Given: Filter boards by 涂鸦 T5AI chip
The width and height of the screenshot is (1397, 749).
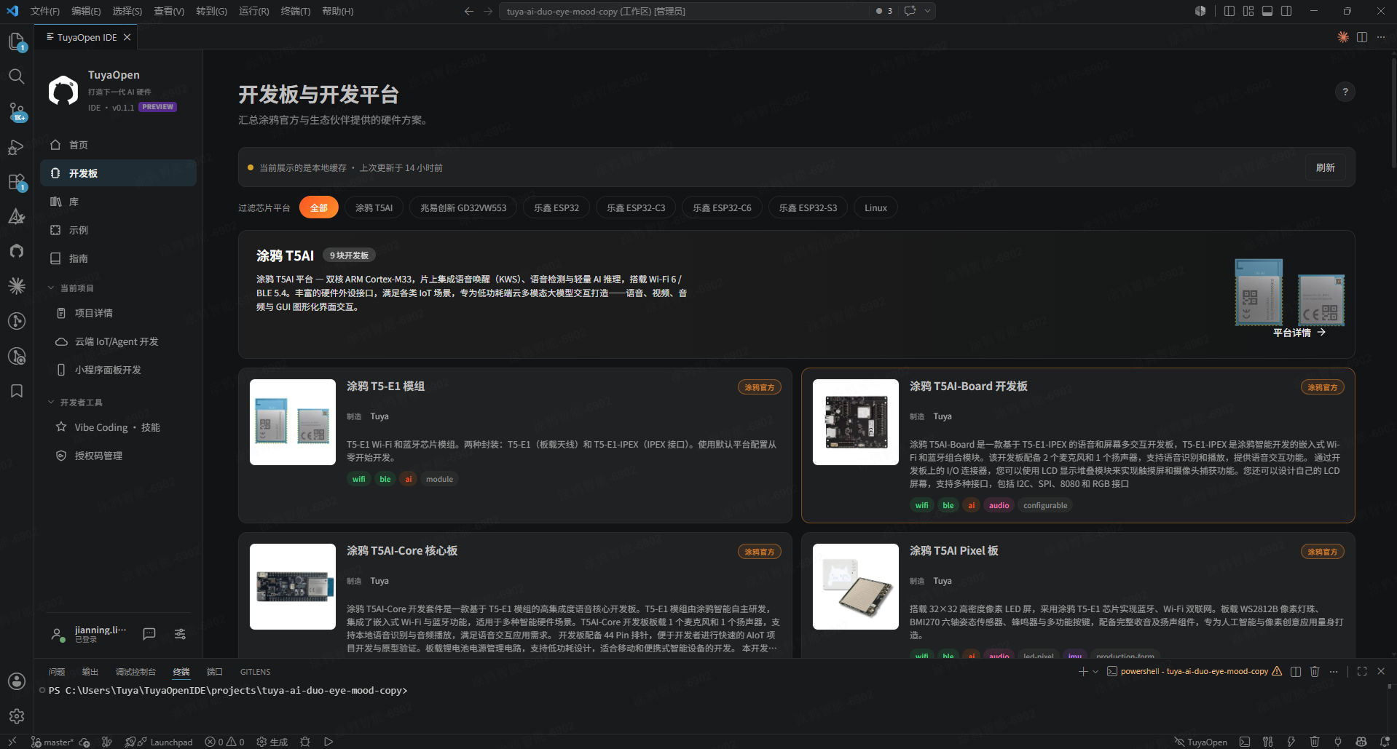Looking at the screenshot, I should coord(374,207).
